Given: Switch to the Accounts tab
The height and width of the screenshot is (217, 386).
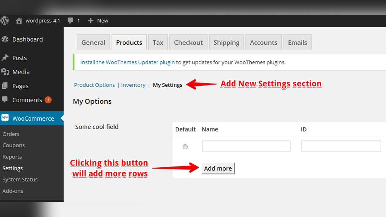Looking at the screenshot, I should [263, 42].
